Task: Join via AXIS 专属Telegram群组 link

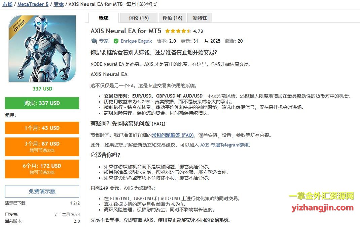Action: (x=224, y=145)
